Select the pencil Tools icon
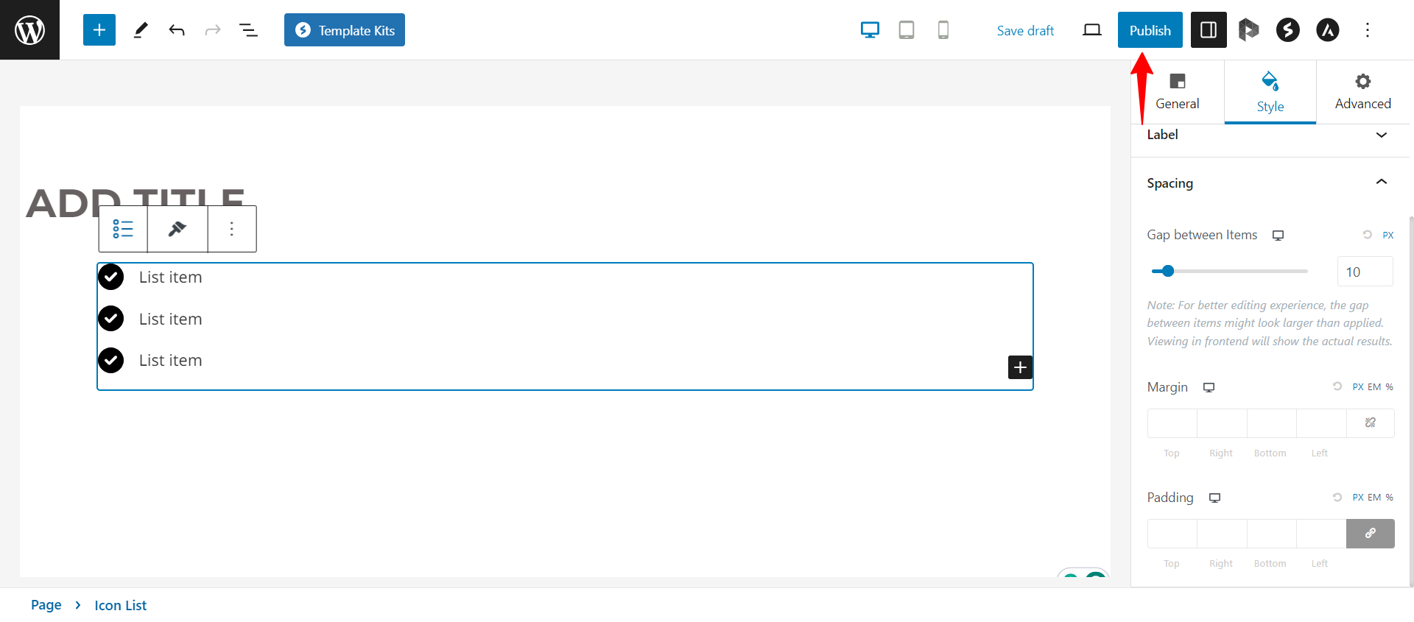Viewport: 1414px width, 622px height. click(141, 30)
